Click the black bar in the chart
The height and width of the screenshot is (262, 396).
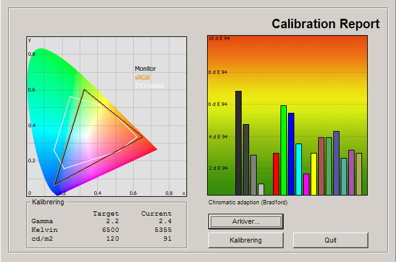(238, 143)
